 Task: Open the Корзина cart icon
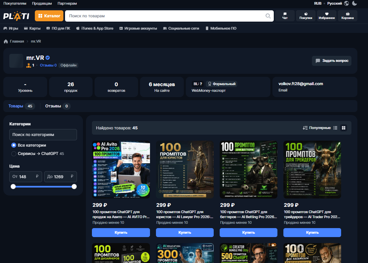pos(347,16)
